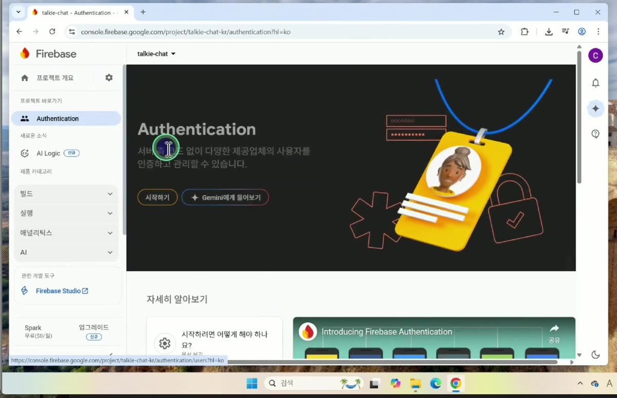Click the gear icon on the getting started card
The image size is (617, 398).
pos(165,344)
